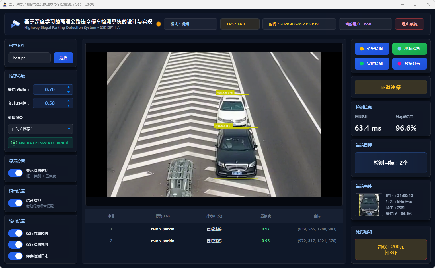Increase the confidence threshold with up arrow
The image size is (435, 268).
pyautogui.click(x=69, y=87)
